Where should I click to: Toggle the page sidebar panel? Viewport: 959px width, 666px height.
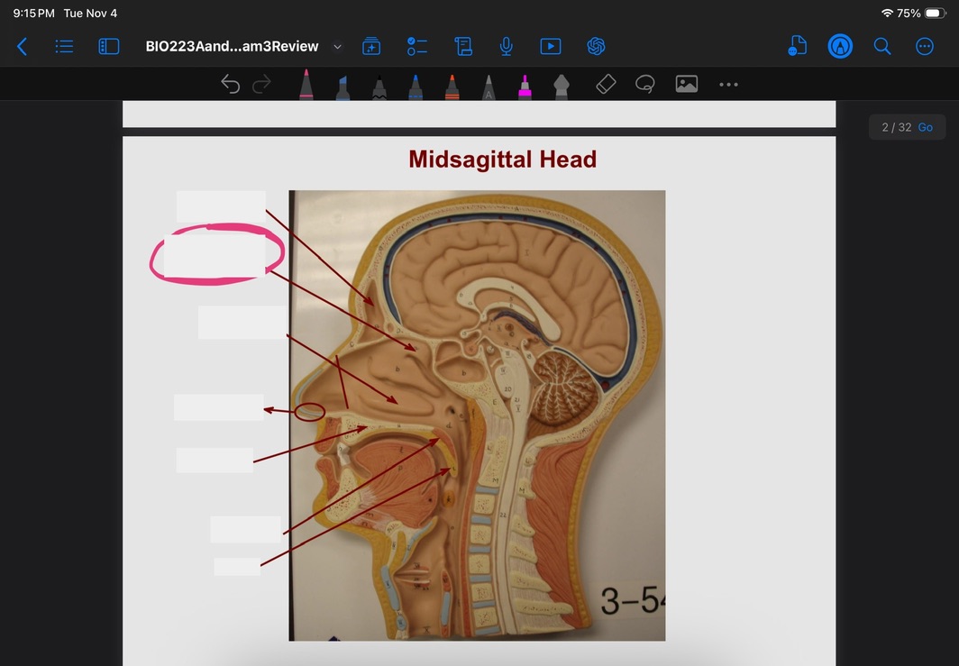[x=108, y=46]
